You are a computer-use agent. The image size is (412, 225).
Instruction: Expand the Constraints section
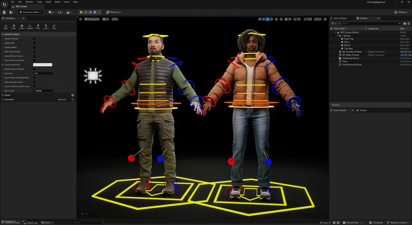coord(3,100)
